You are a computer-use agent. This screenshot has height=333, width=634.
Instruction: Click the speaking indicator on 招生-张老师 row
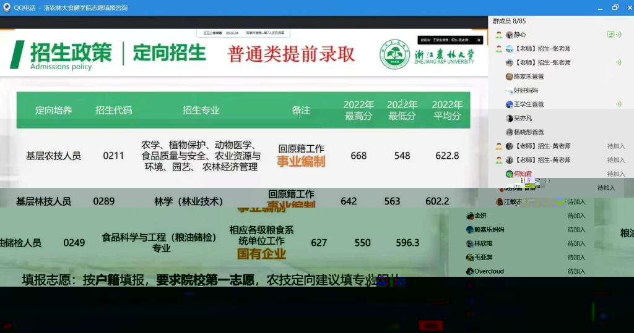[619, 62]
